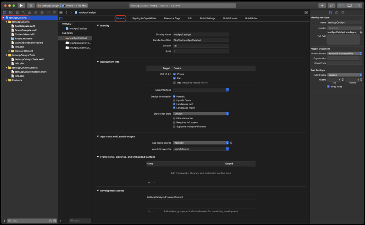Expand the Products folder
The image size is (365, 225).
coord(6,80)
